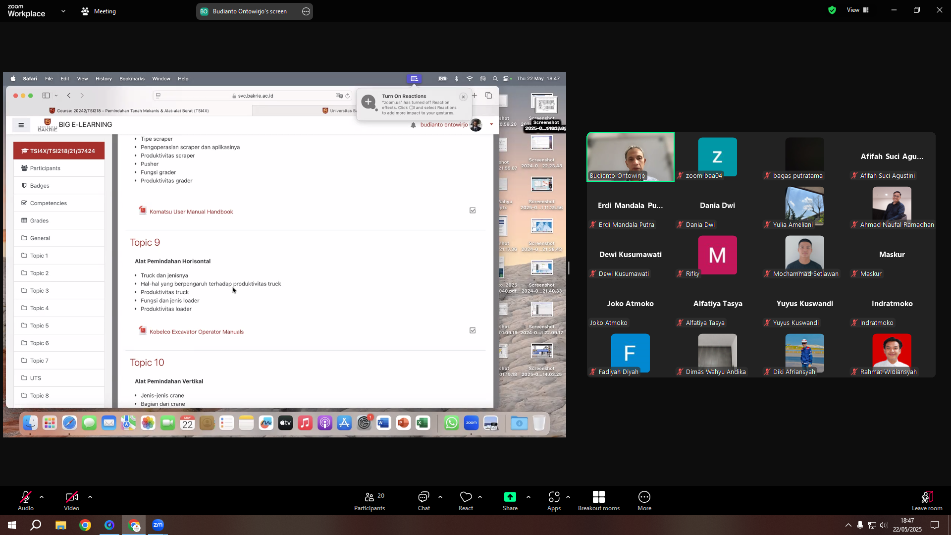Show hidden system tray icons
Viewport: 951px width, 535px height.
pyautogui.click(x=848, y=525)
